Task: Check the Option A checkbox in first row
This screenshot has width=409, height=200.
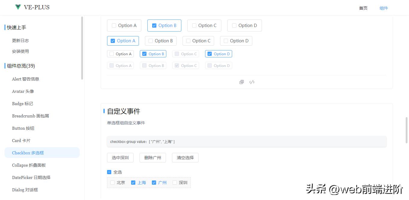Action: tap(114, 26)
